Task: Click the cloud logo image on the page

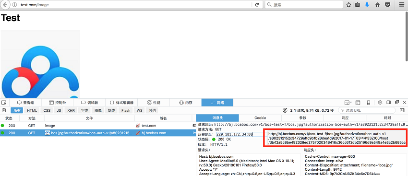Action: coord(40,64)
